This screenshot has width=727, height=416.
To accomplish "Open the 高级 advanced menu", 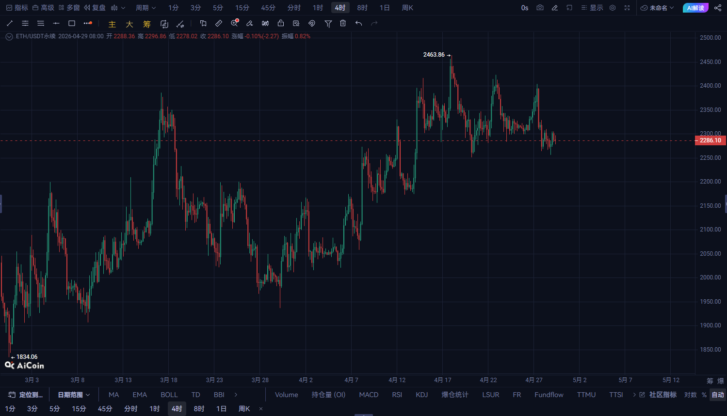I will tap(43, 8).
